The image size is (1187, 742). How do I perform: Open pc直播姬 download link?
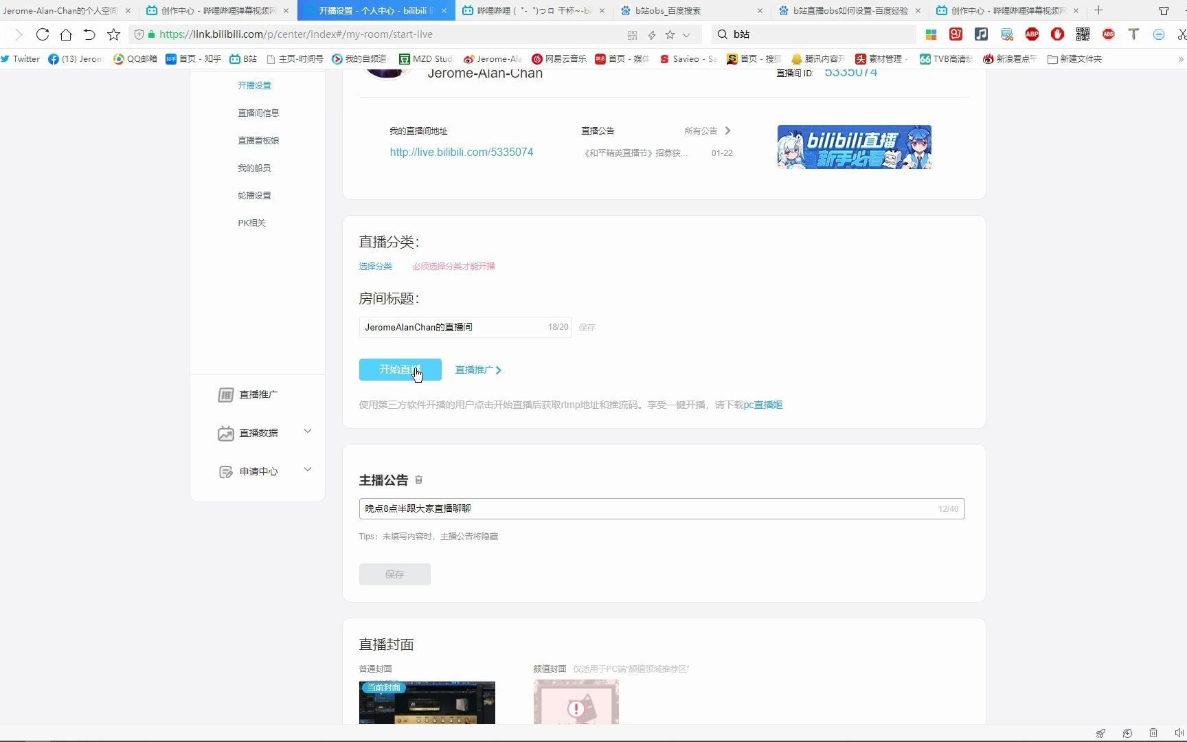coord(763,405)
